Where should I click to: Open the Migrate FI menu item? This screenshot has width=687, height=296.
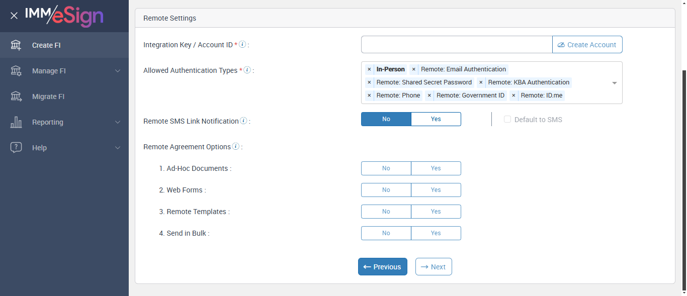[48, 96]
